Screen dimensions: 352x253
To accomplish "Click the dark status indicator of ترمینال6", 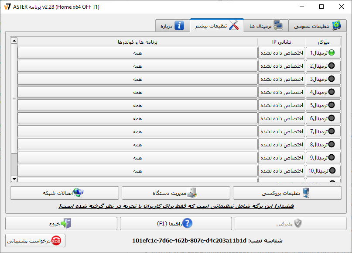I will (x=331, y=118).
